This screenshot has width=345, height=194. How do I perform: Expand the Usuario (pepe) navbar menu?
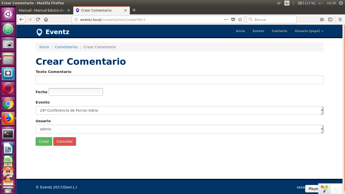point(309,31)
